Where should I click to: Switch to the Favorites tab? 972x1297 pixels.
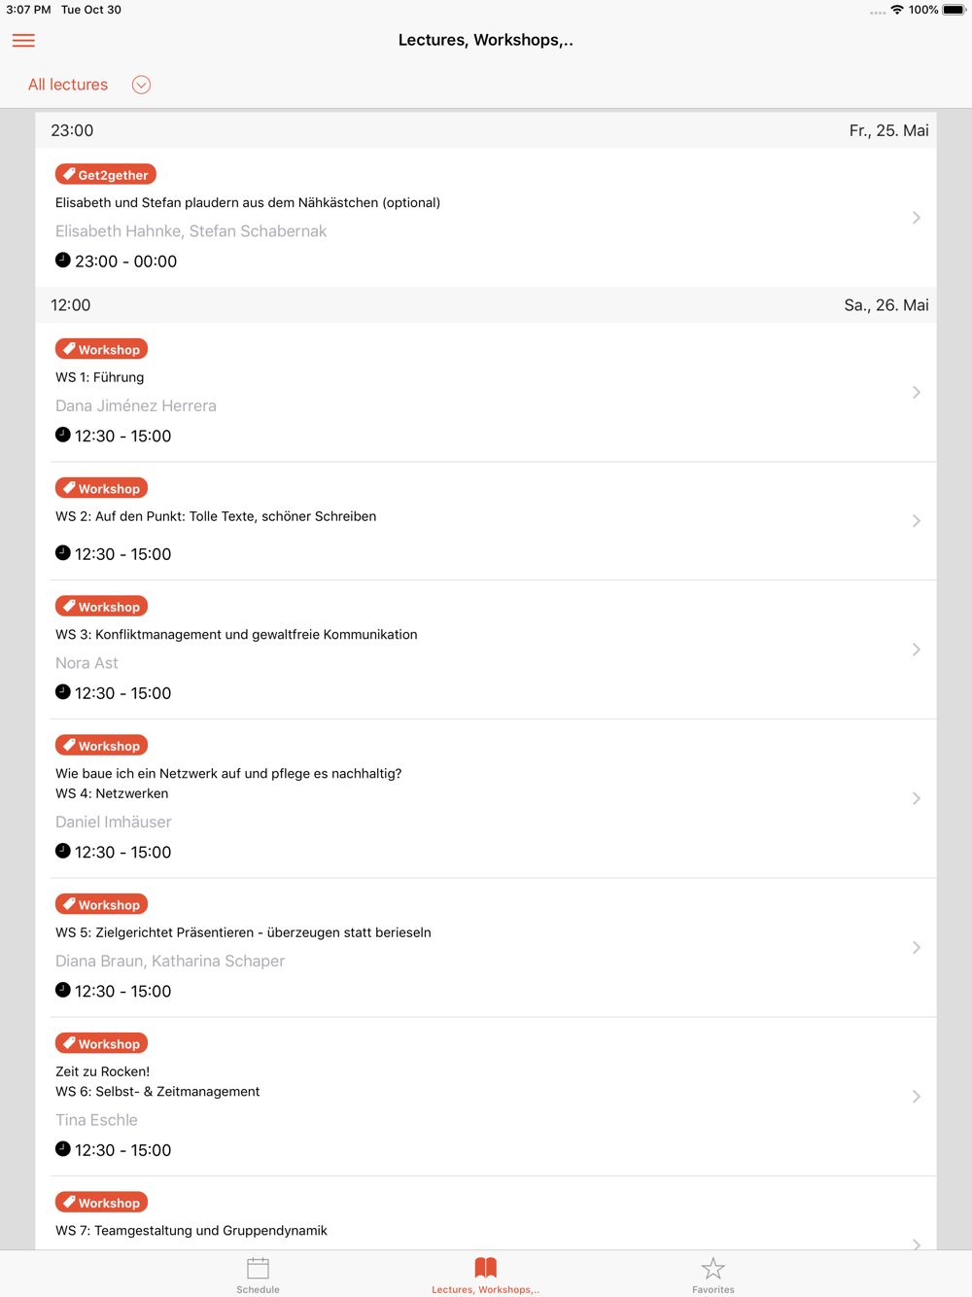coord(713,1275)
